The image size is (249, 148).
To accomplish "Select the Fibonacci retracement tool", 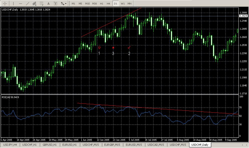I will [41, 3].
